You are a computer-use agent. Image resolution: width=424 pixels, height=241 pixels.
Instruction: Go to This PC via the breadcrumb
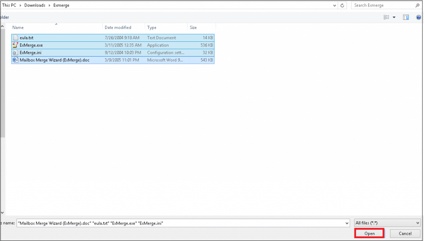[9, 5]
